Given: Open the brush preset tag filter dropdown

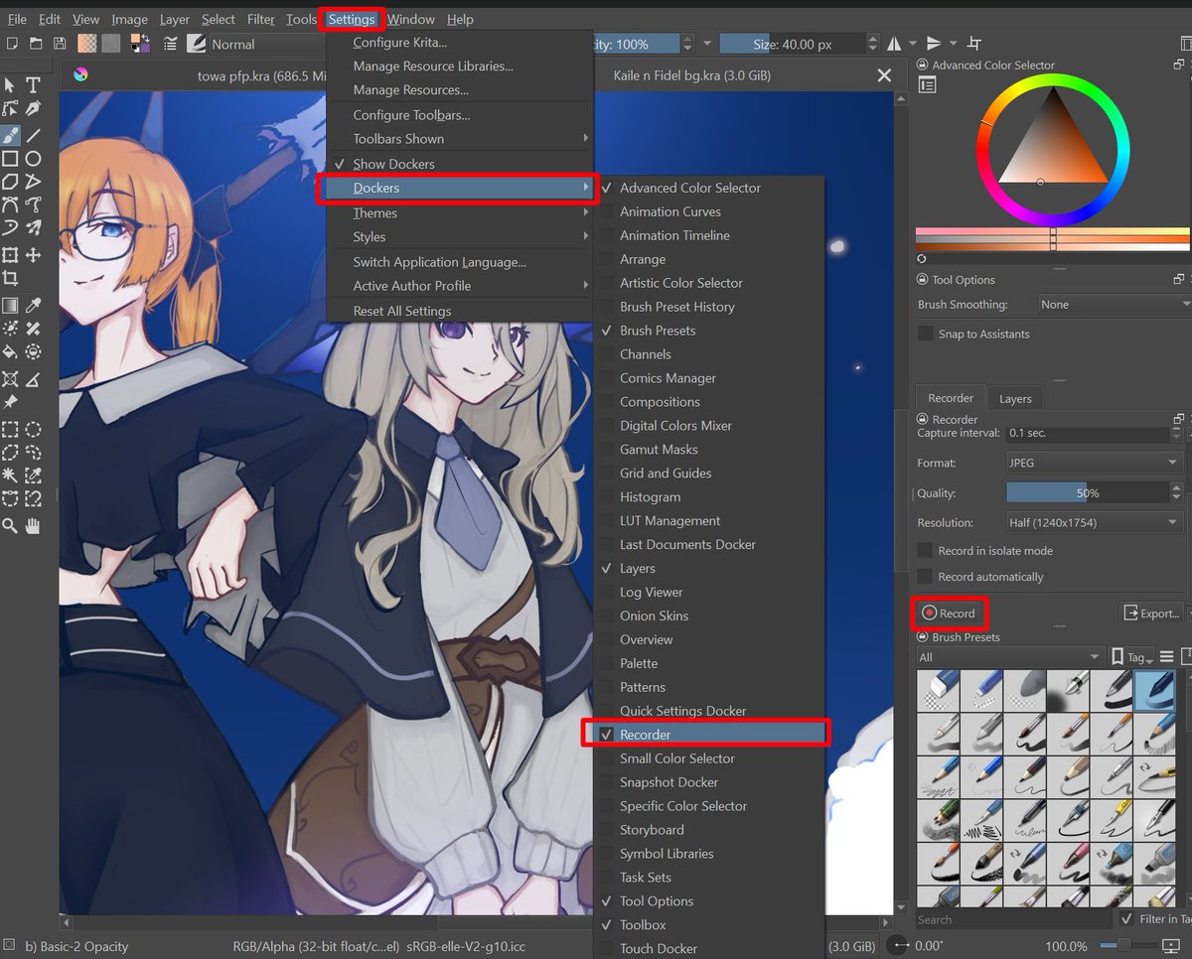Looking at the screenshot, I should 1009,657.
